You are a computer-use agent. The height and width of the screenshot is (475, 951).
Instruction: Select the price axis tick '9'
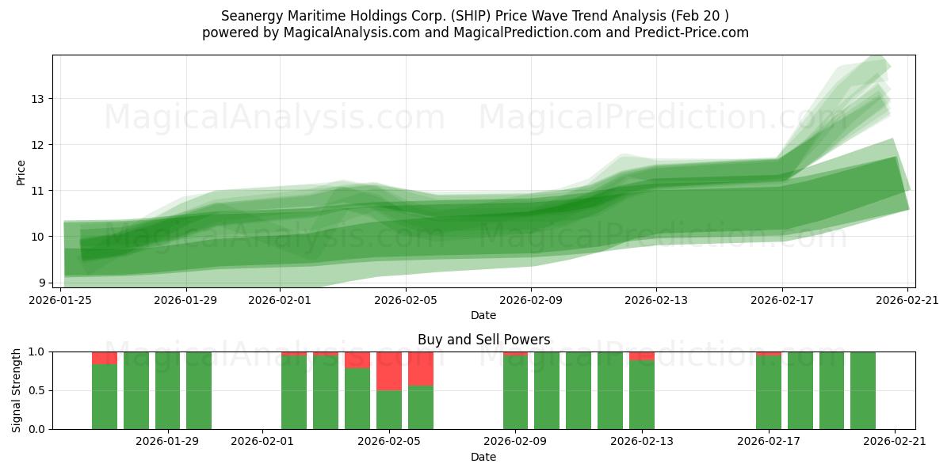pyautogui.click(x=42, y=283)
